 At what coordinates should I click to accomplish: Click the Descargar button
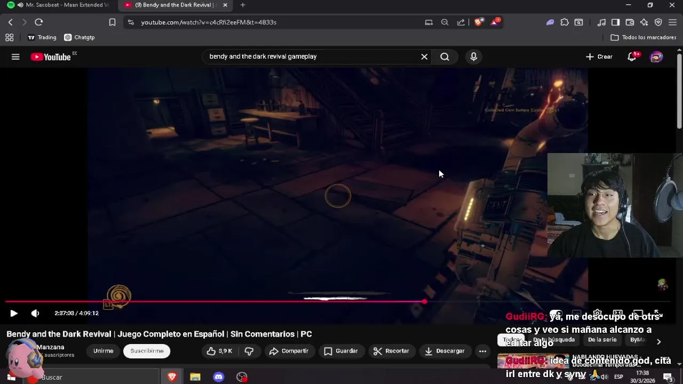click(444, 351)
